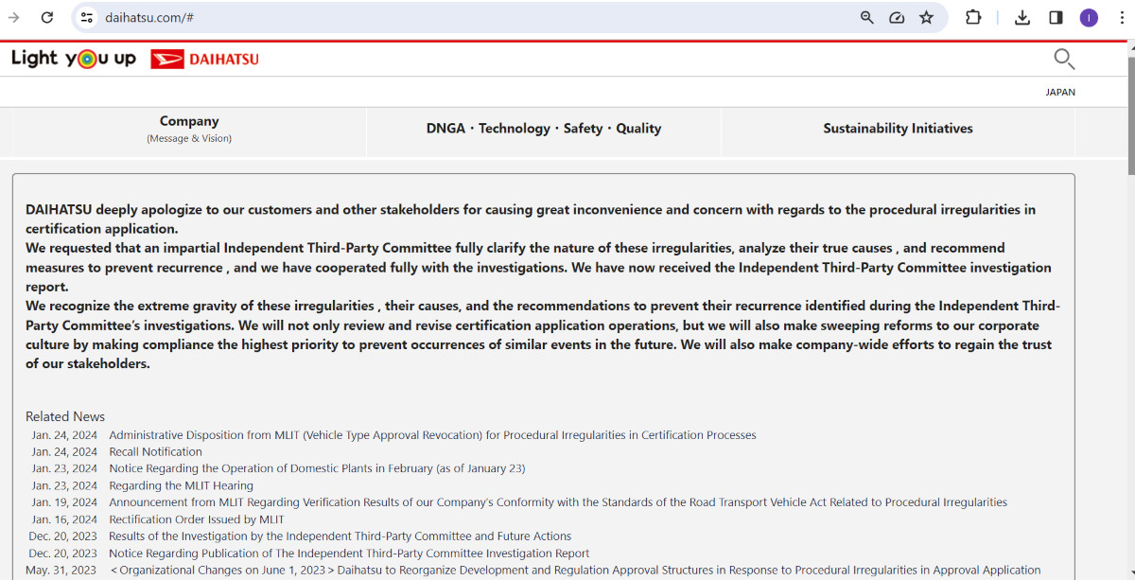Open the Chrome three-dot menu
The height and width of the screenshot is (580, 1135).
pos(1120,17)
